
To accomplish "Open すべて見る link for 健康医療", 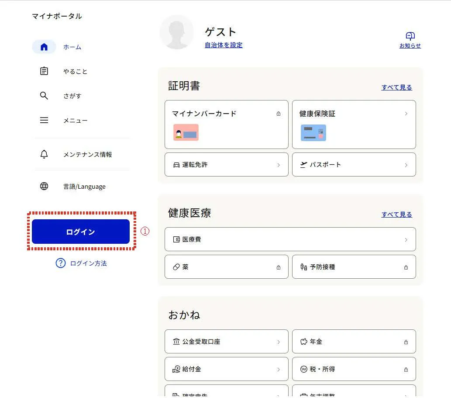I will 396,215.
